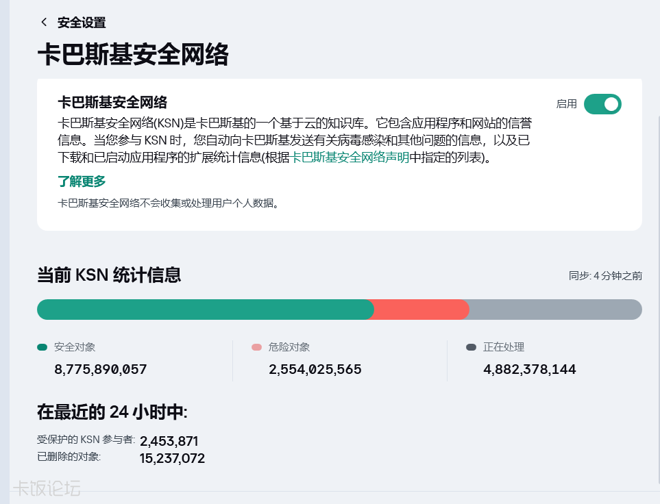
Task: Click the safe objects count 8,775,890,057
Action: point(101,369)
